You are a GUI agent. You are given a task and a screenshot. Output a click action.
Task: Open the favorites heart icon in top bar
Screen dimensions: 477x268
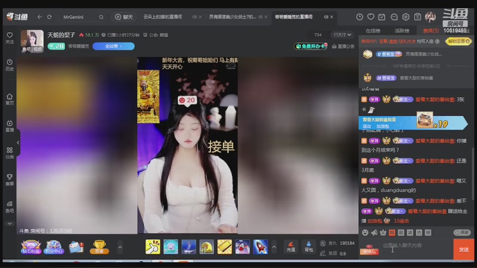[x=370, y=17]
